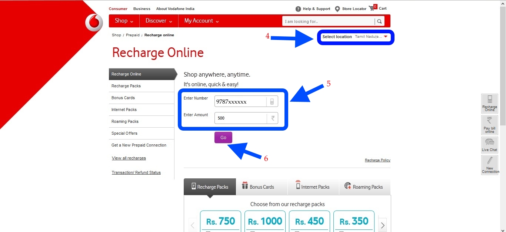Click the Help & Support question mark icon
The image size is (506, 232).
click(x=298, y=9)
